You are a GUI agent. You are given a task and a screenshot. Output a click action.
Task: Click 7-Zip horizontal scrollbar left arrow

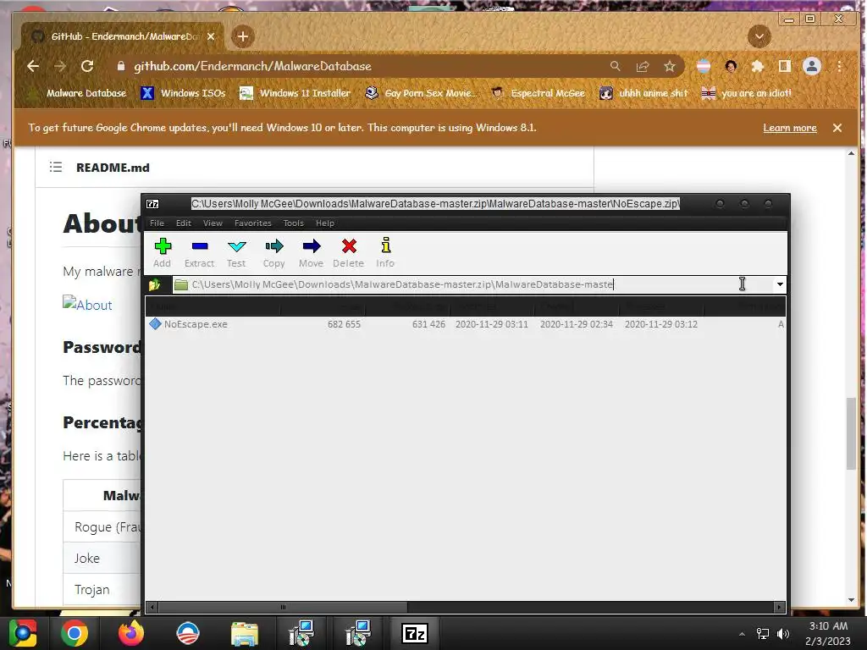coord(152,608)
